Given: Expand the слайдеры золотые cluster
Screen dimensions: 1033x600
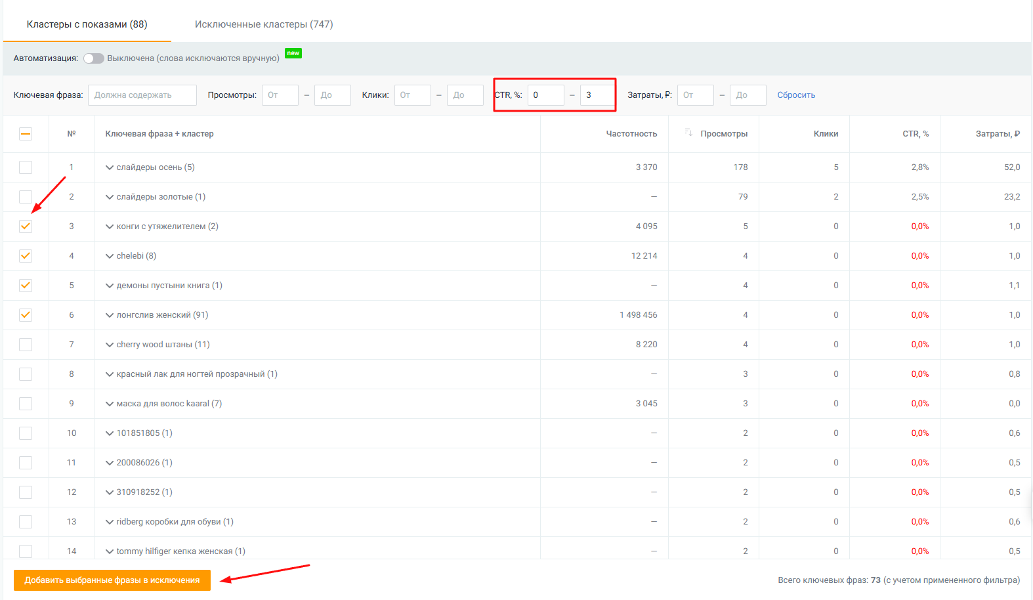Looking at the screenshot, I should pyautogui.click(x=110, y=197).
